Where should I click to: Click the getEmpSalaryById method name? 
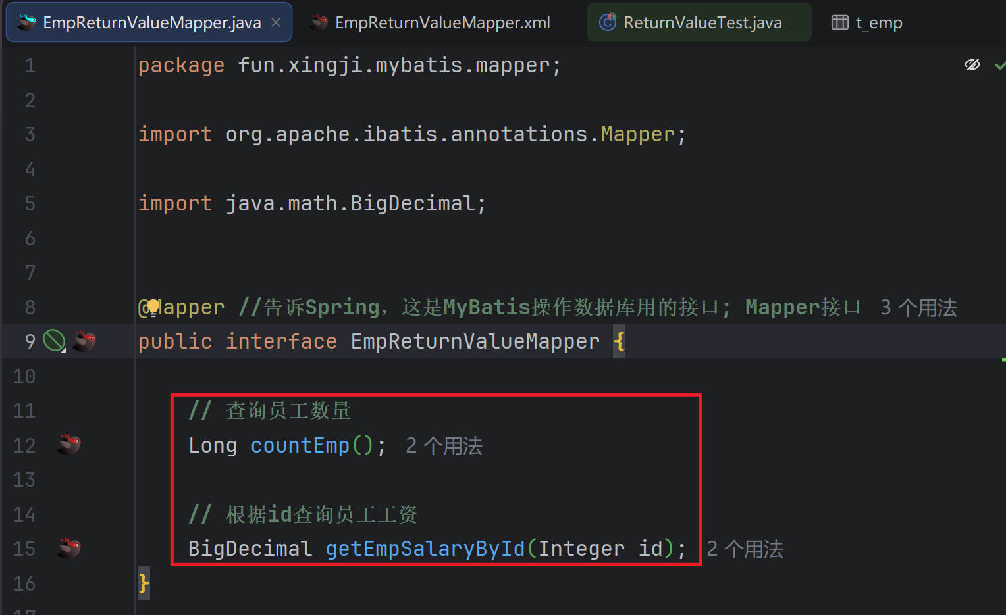(x=425, y=549)
